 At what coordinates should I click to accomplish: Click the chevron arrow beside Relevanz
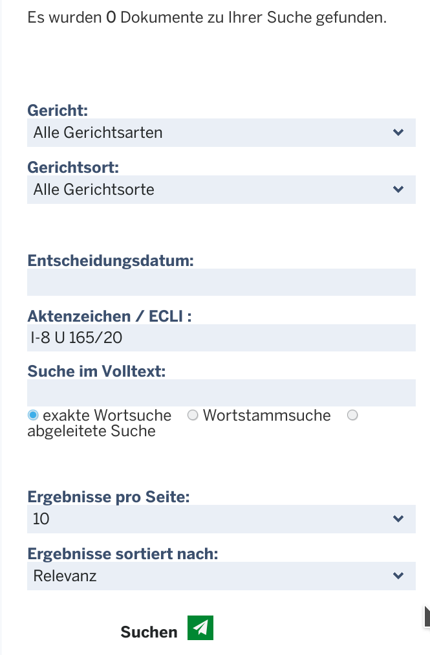[398, 576]
